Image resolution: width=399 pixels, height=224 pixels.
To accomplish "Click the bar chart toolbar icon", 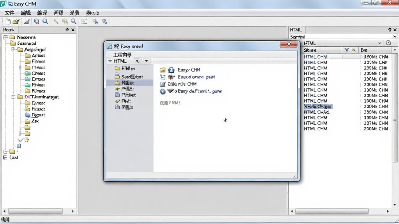I will [26, 22].
